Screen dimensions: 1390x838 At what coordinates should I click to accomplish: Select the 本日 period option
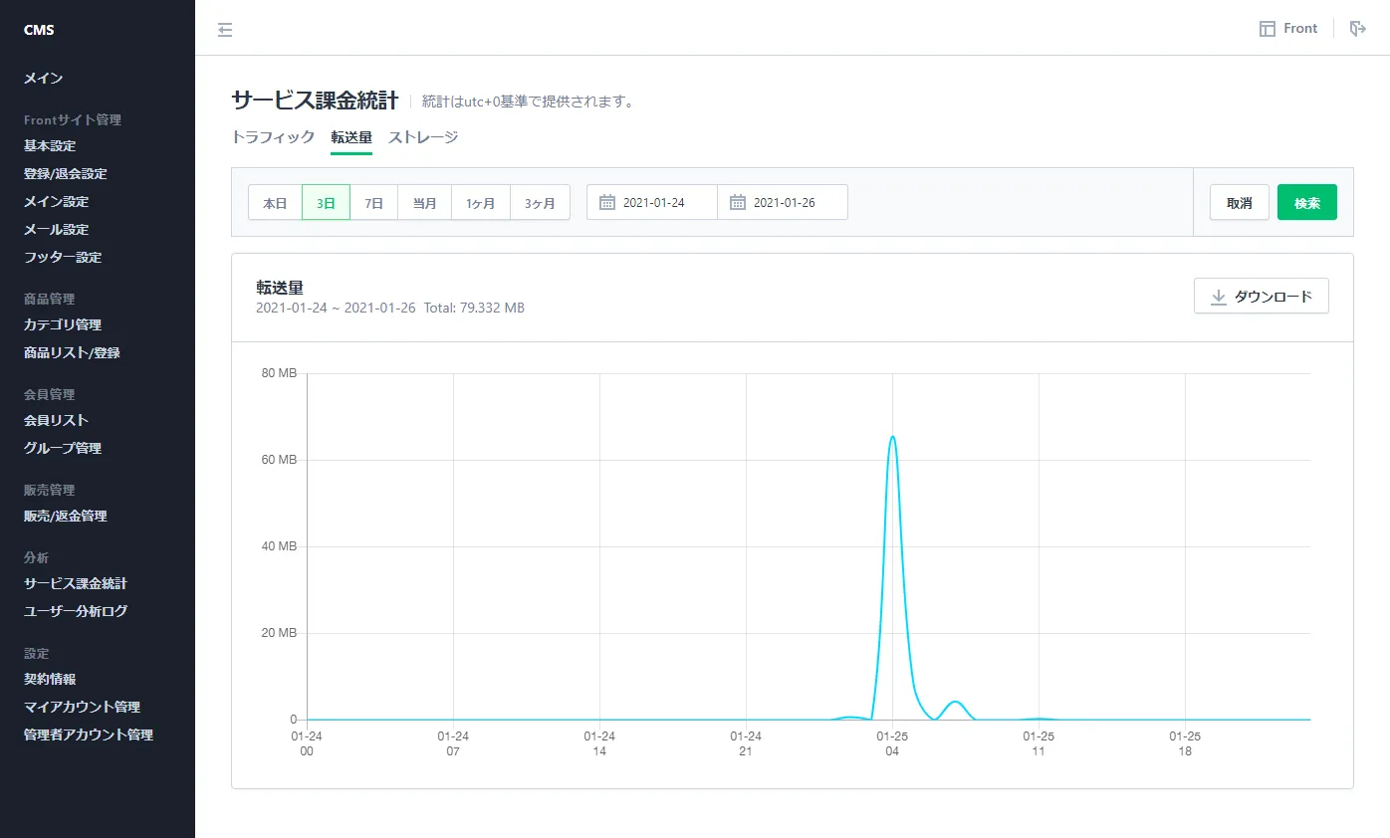275,203
